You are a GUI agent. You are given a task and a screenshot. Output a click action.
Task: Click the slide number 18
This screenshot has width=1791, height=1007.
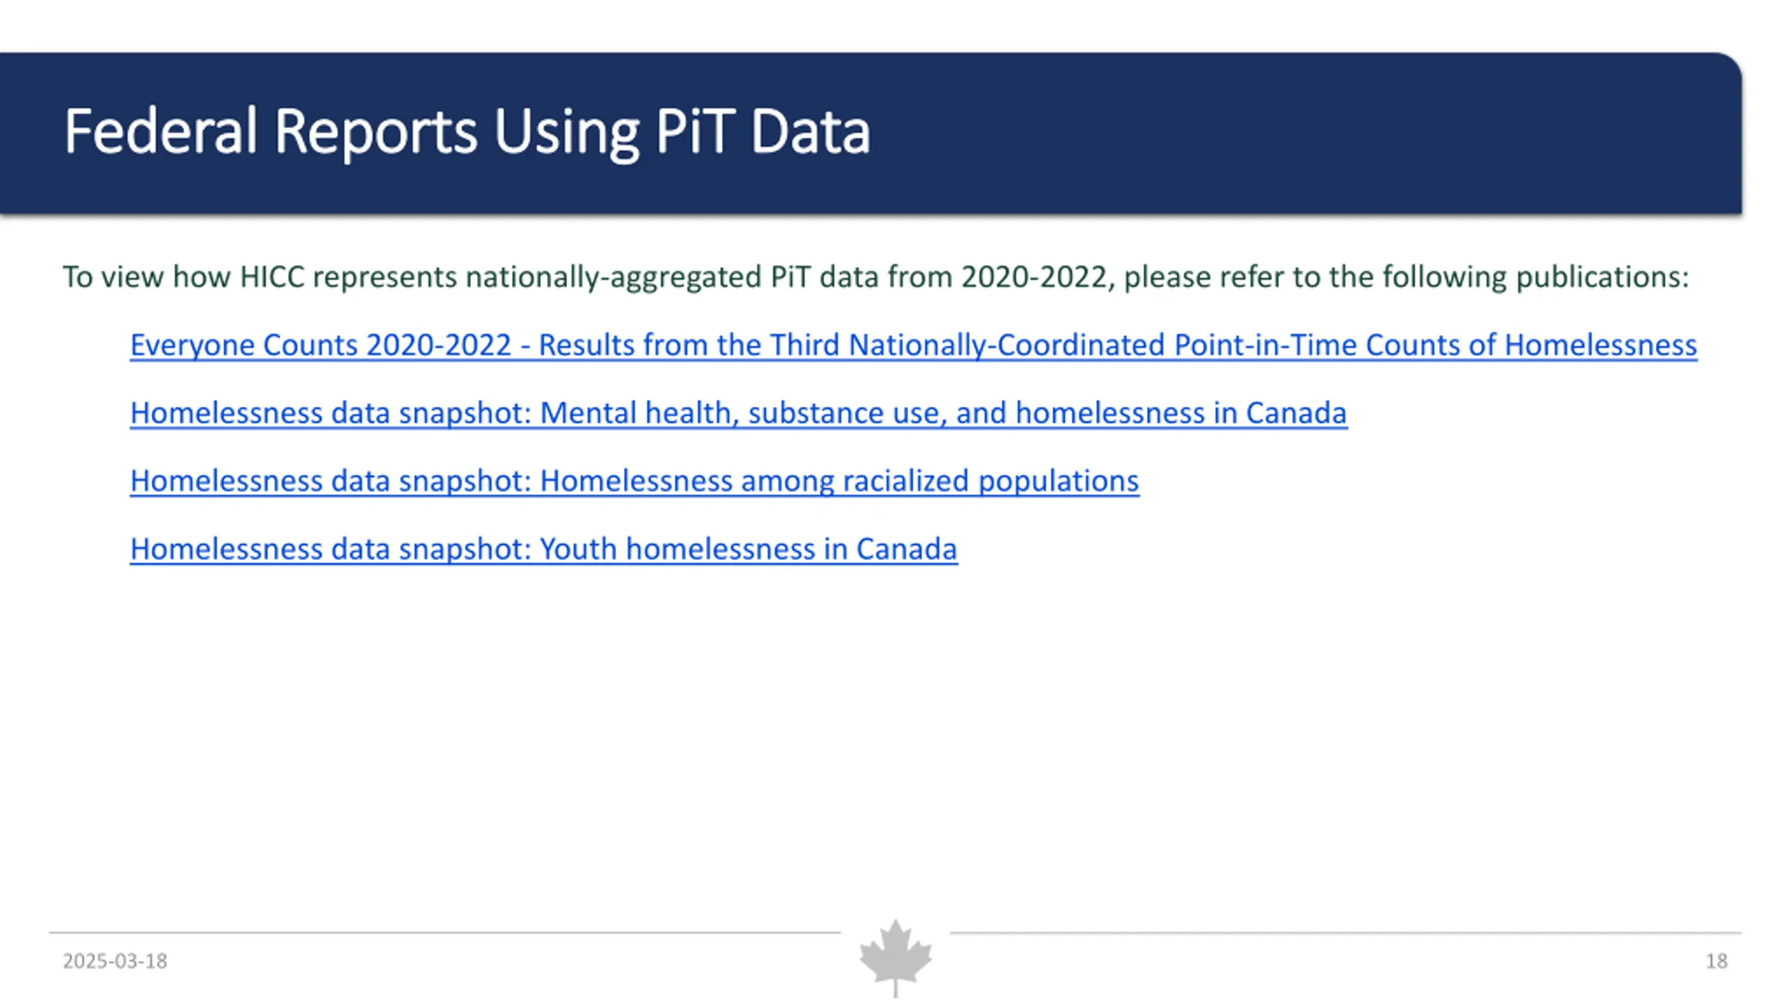1717,962
